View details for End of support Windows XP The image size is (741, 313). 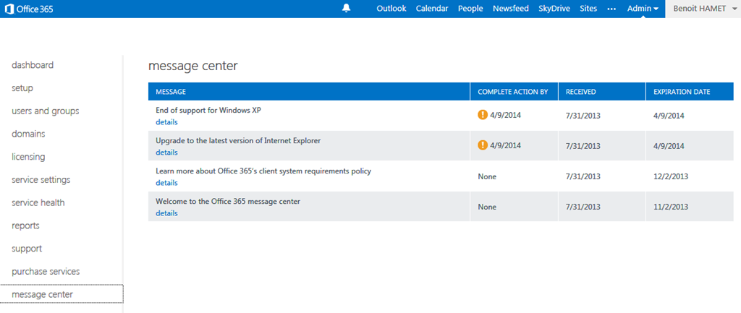(x=166, y=122)
